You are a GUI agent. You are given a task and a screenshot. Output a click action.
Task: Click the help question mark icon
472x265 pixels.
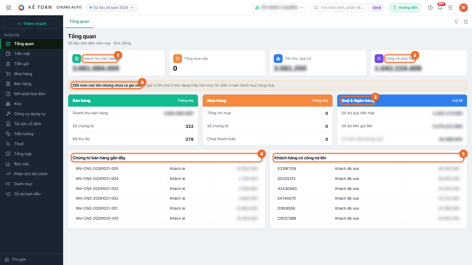click(x=430, y=8)
